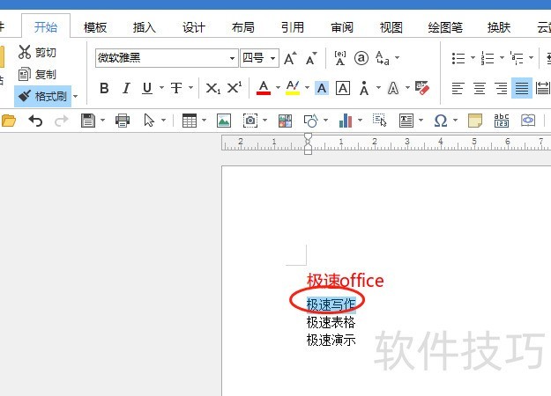Click the text line 极速表格 in document

[x=331, y=322]
